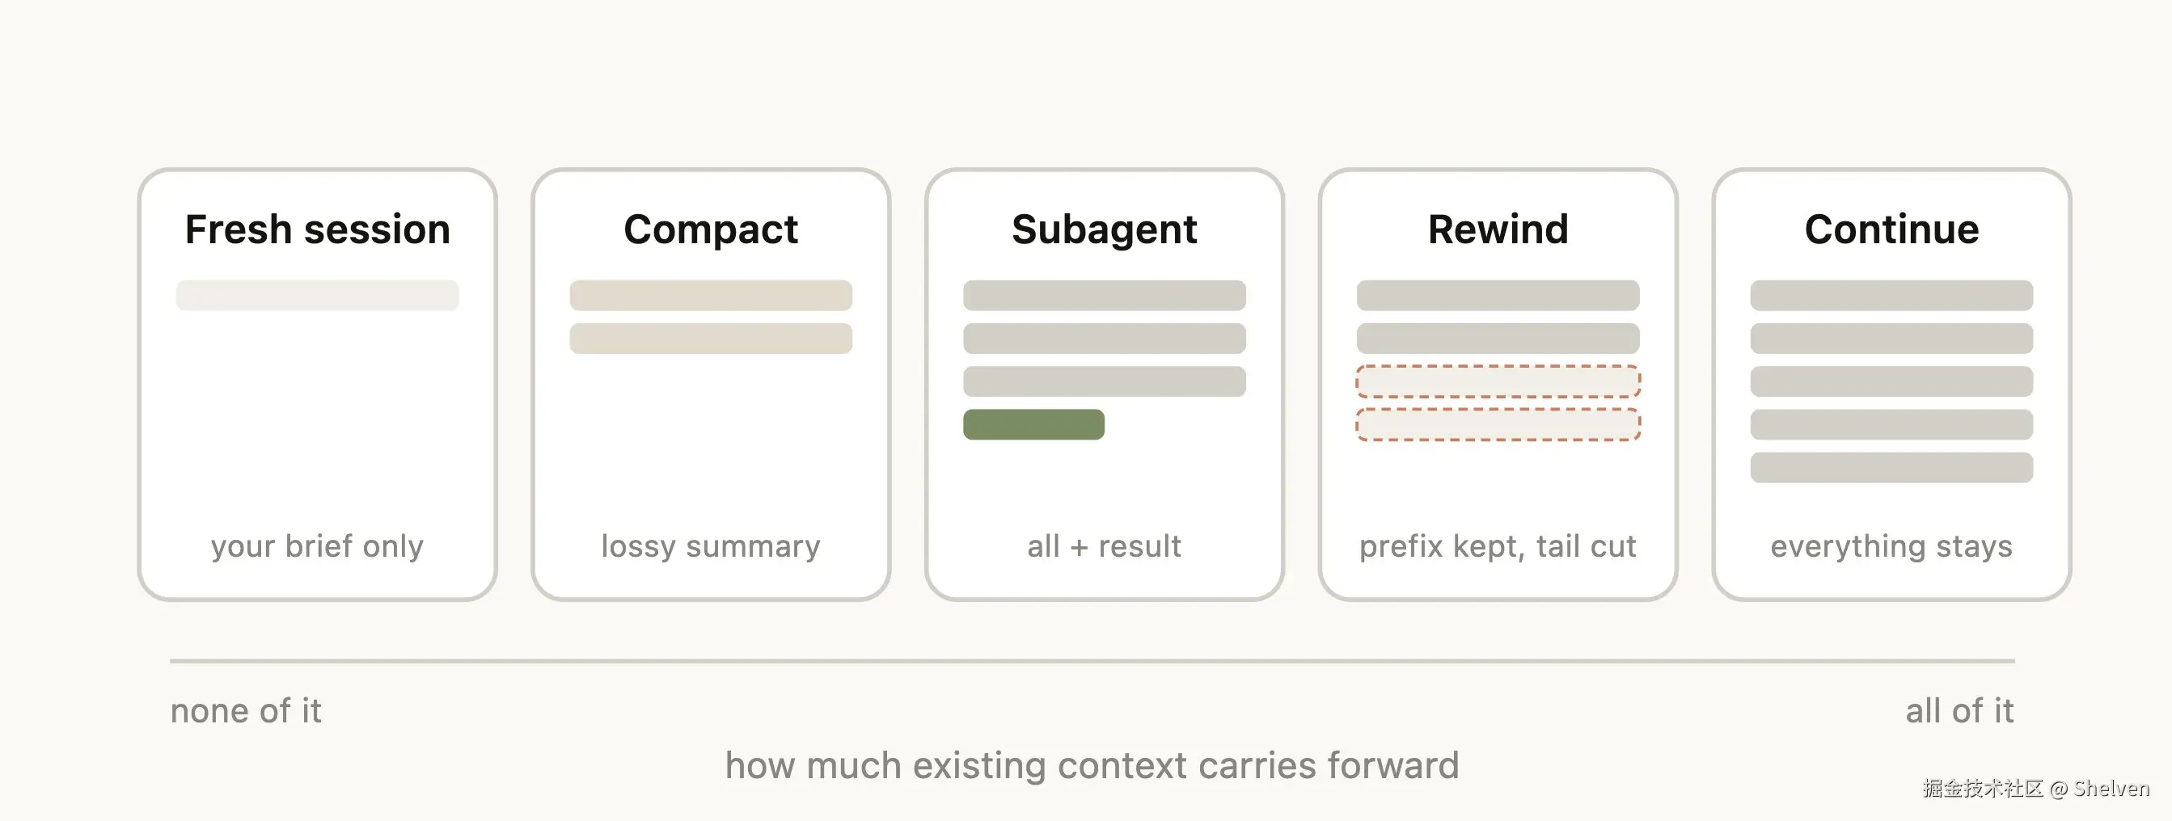Click the "none of it" axis label
The width and height of the screenshot is (2172, 821).
coord(245,710)
